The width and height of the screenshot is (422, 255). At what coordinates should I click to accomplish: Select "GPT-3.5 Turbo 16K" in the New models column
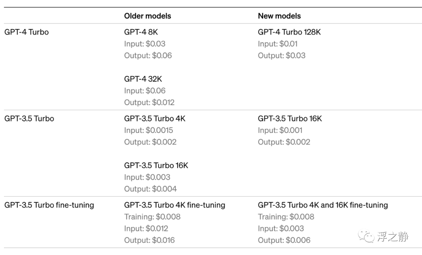click(290, 118)
